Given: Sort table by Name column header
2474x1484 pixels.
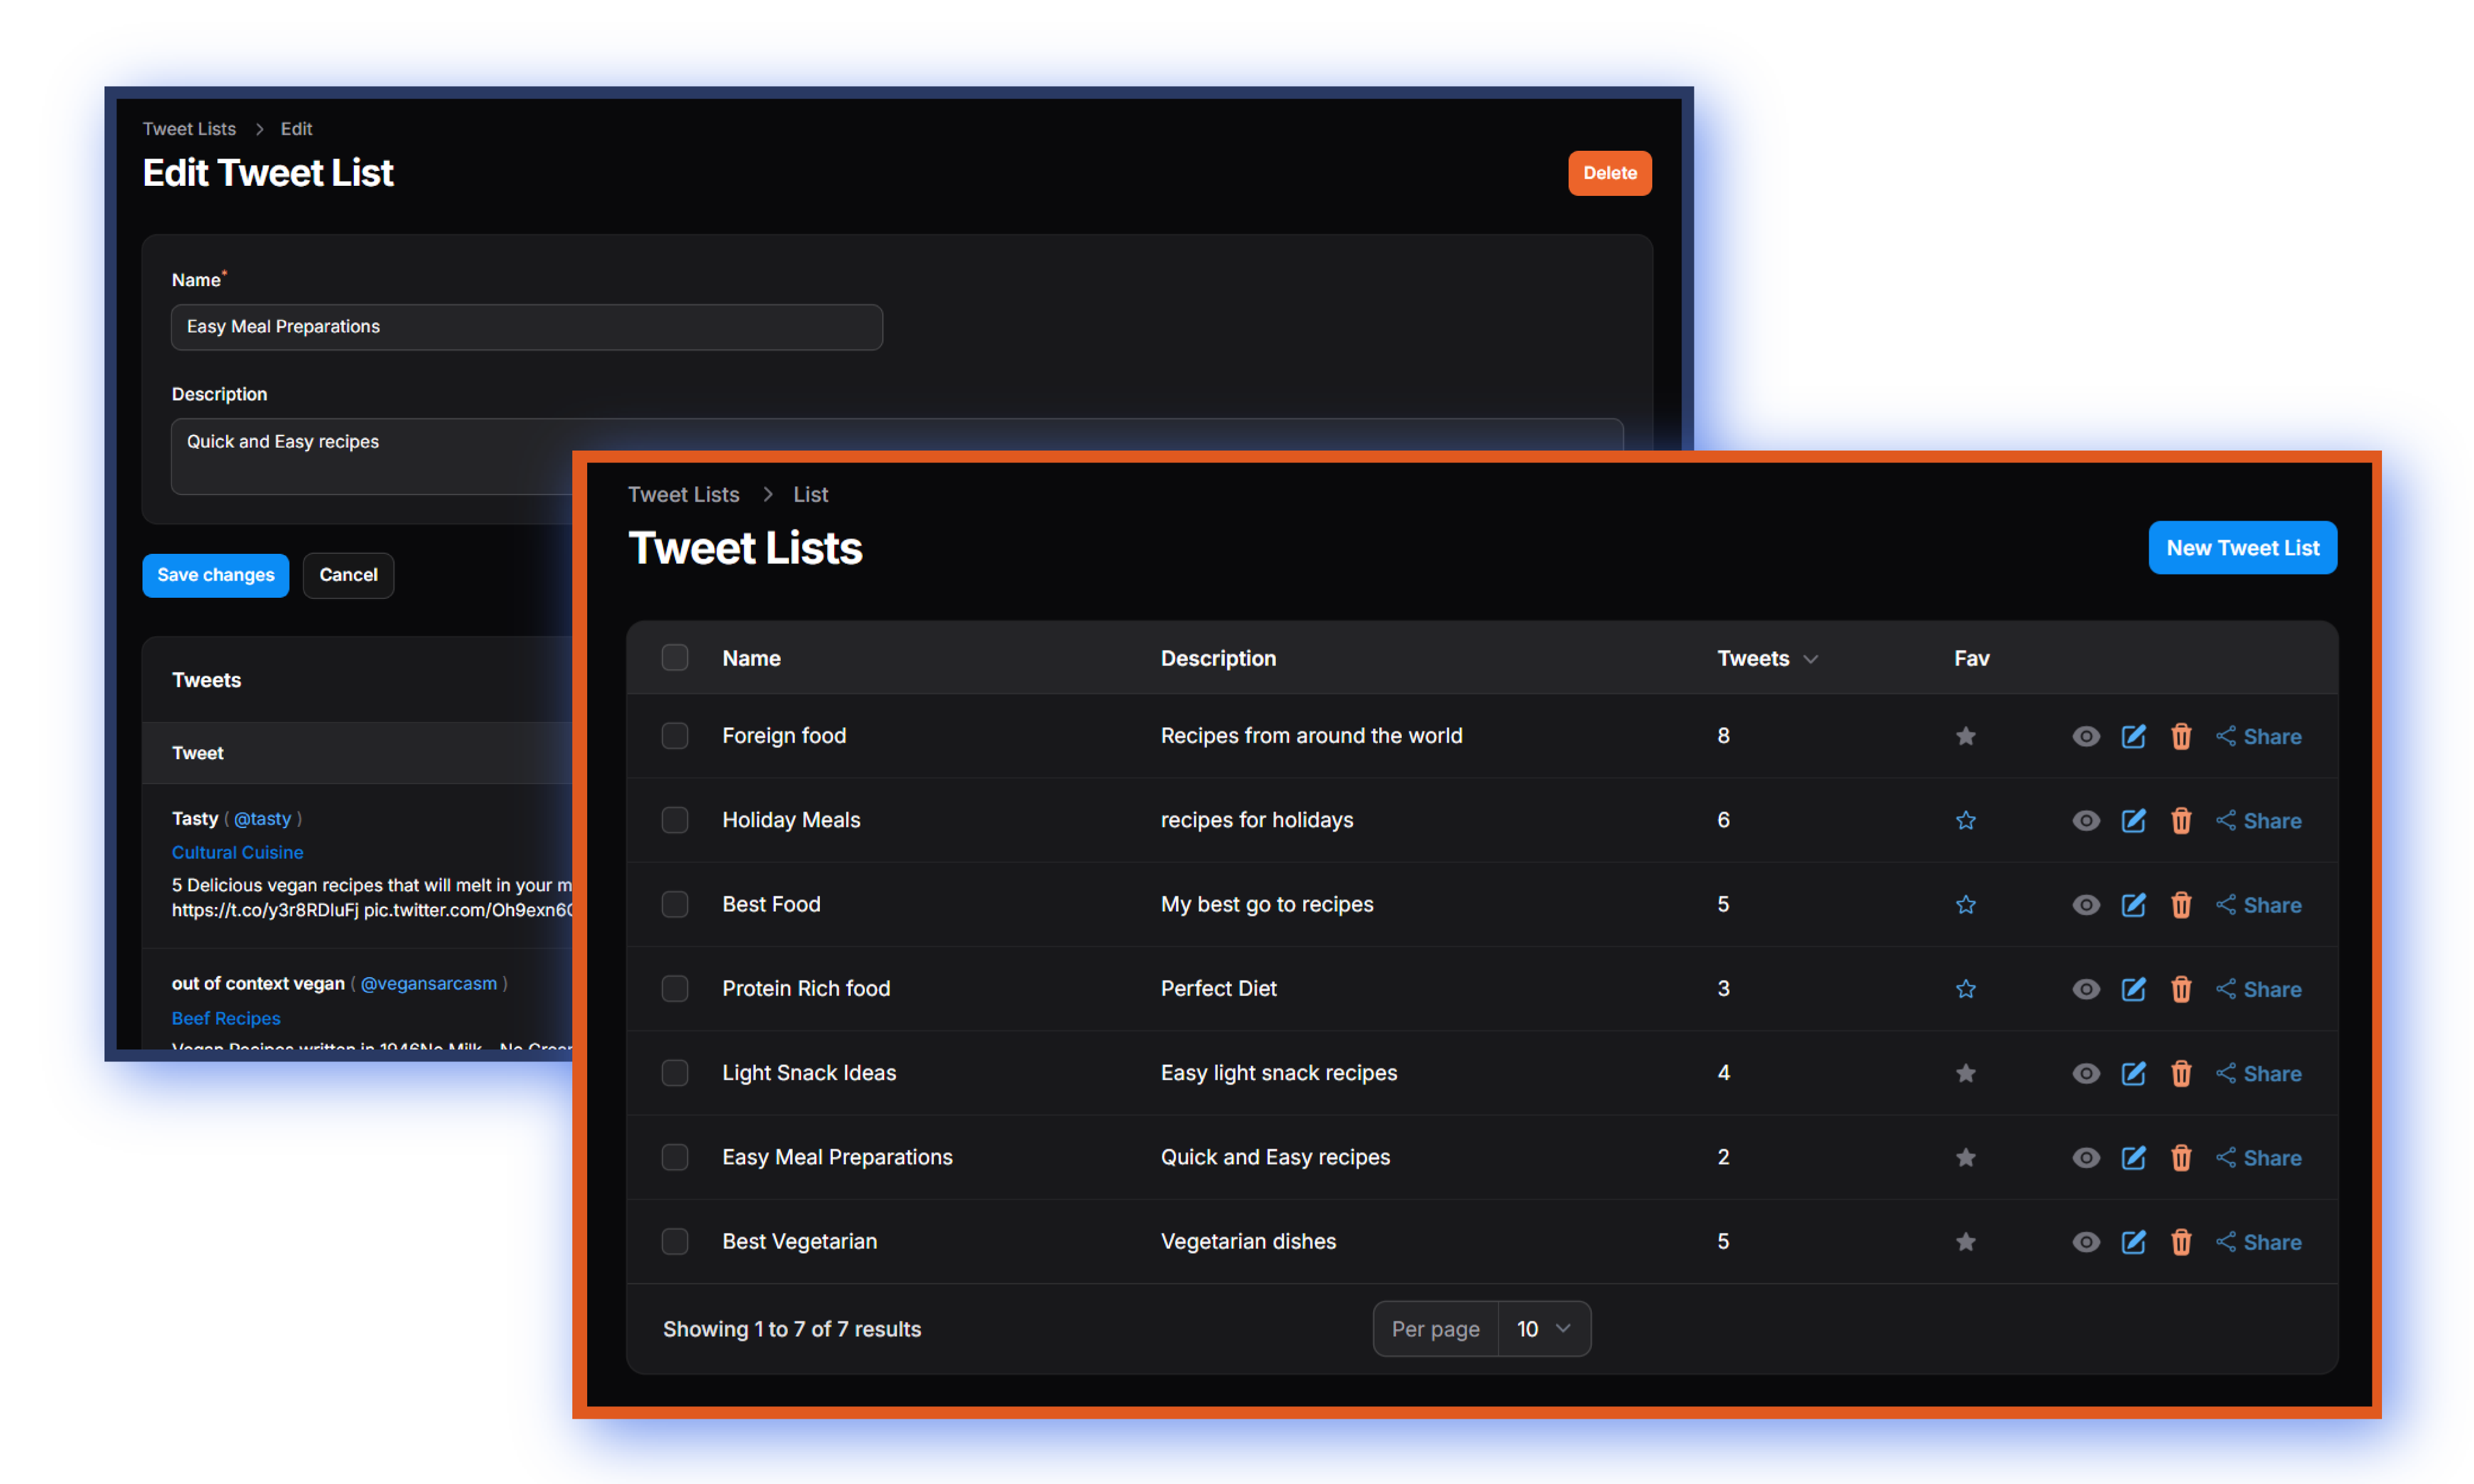Looking at the screenshot, I should pyautogui.click(x=751, y=658).
